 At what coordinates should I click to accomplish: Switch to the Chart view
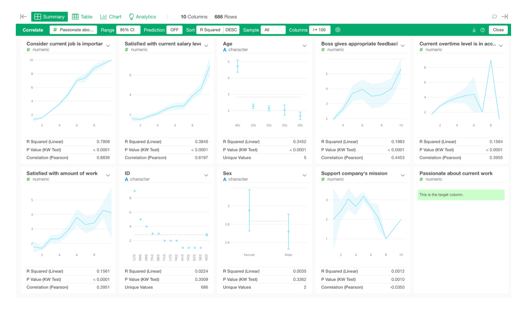pyautogui.click(x=110, y=17)
